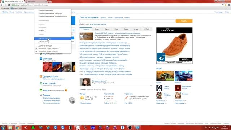Click the Проект Армата game icon
Screen dimensions: 231x130
(x=159, y=88)
